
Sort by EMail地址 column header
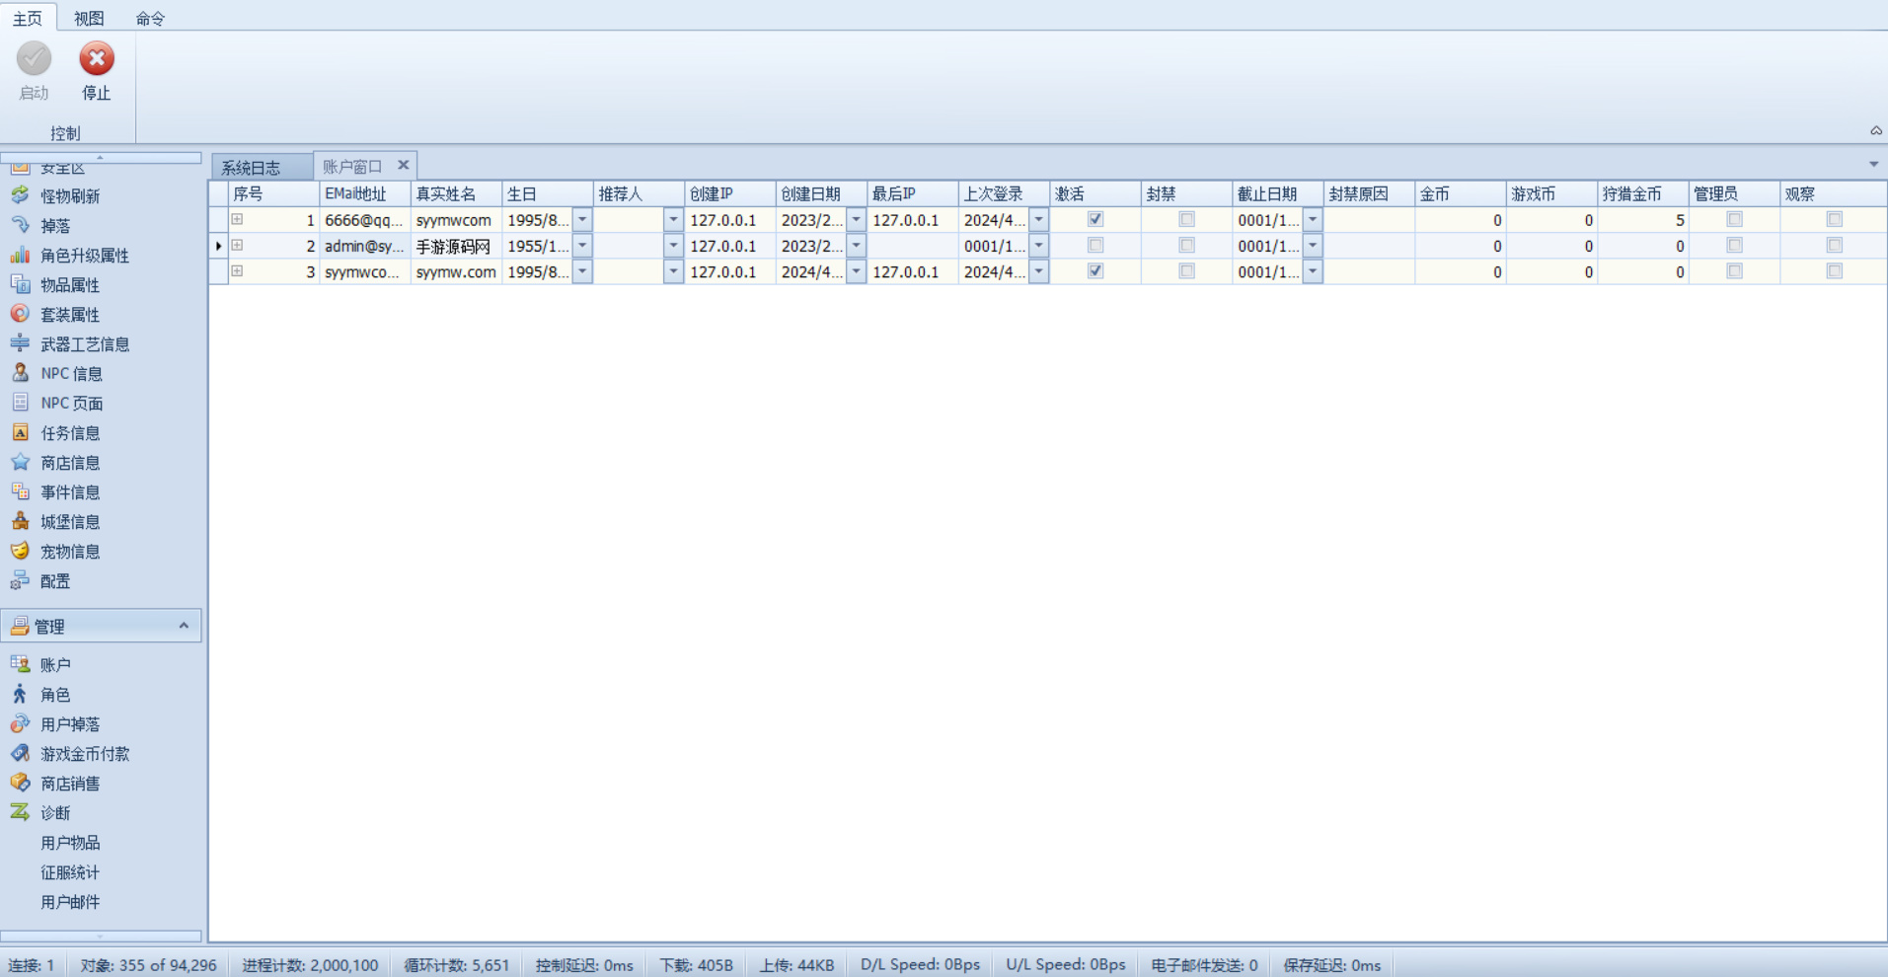point(365,193)
